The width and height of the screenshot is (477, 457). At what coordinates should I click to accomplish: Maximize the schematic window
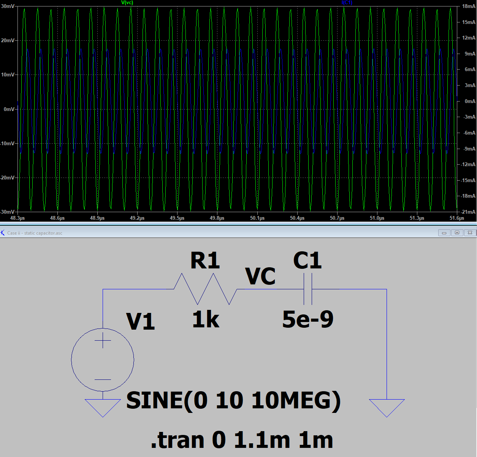click(457, 233)
